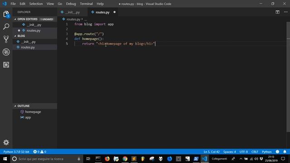Open the Extensions view
This screenshot has height=163, width=290.
6,65
